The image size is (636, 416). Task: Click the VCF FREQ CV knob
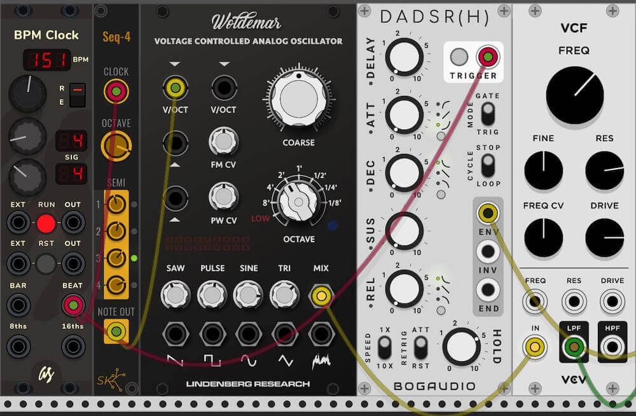544,238
